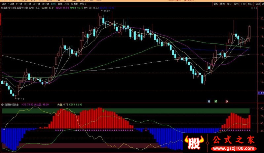Image resolution: width=264 pixels, height=153 pixels.
Task: Click the 统计 statistics button
Action: [229, 4]
